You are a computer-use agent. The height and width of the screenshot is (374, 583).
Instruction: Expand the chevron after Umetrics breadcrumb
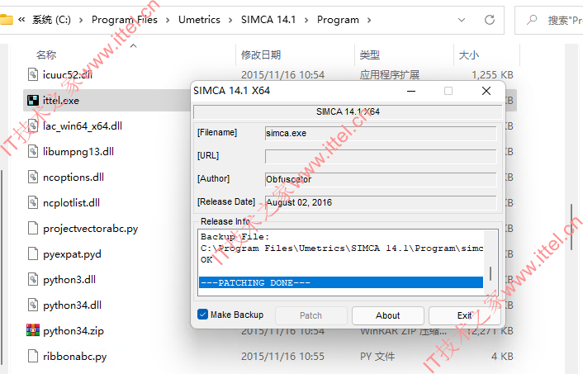(x=230, y=20)
